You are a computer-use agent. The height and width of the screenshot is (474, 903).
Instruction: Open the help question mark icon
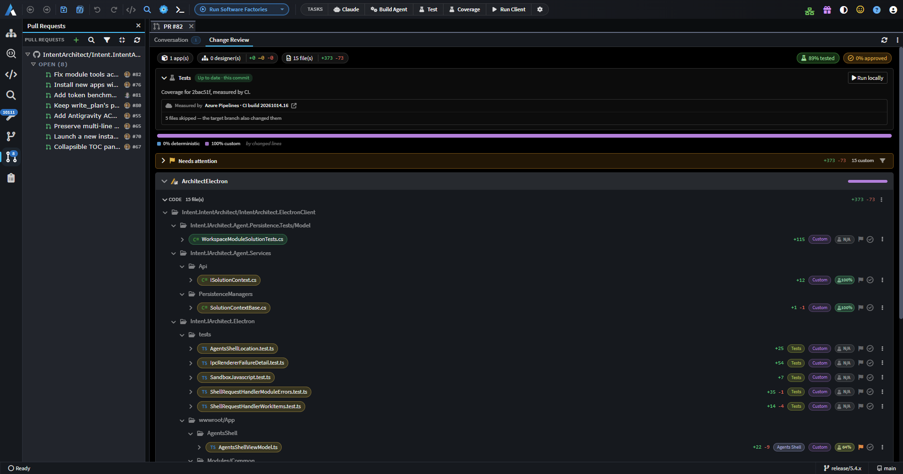tap(877, 10)
